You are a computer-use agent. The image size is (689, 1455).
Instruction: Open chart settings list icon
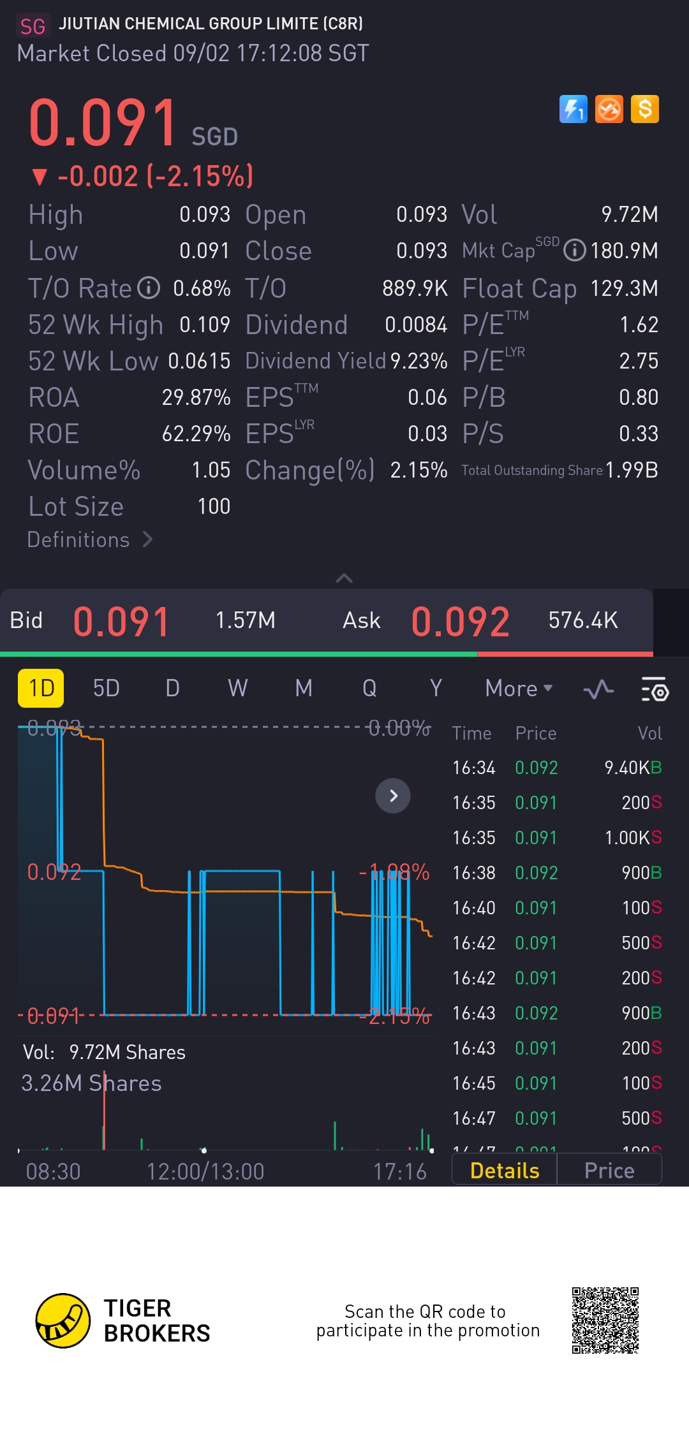654,689
